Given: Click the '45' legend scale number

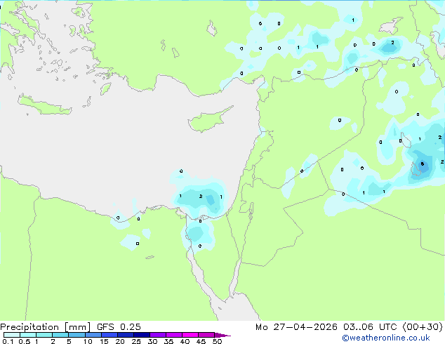Looking at the screenshot, I should (x=201, y=341).
